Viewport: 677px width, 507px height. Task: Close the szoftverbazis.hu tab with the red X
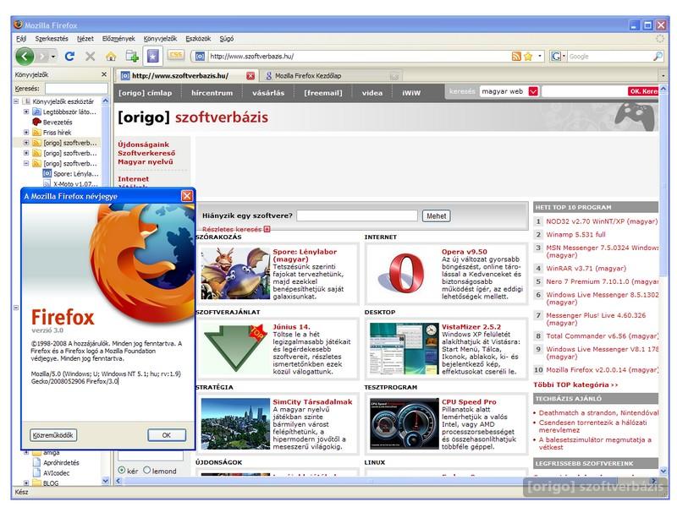point(250,75)
